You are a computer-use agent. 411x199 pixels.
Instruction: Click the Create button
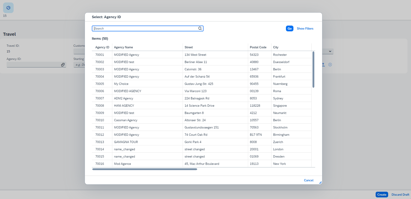[382, 195]
